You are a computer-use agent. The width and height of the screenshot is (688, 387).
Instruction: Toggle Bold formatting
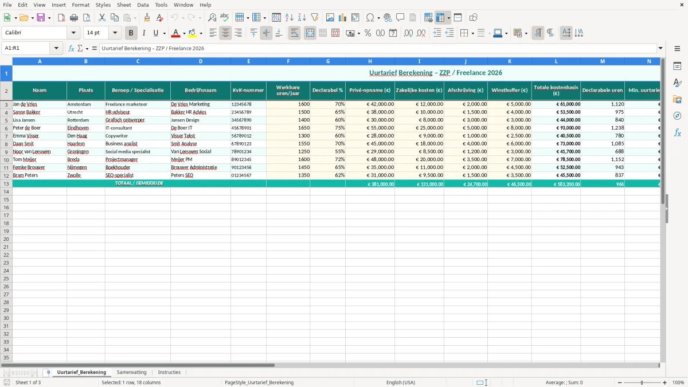(131, 33)
